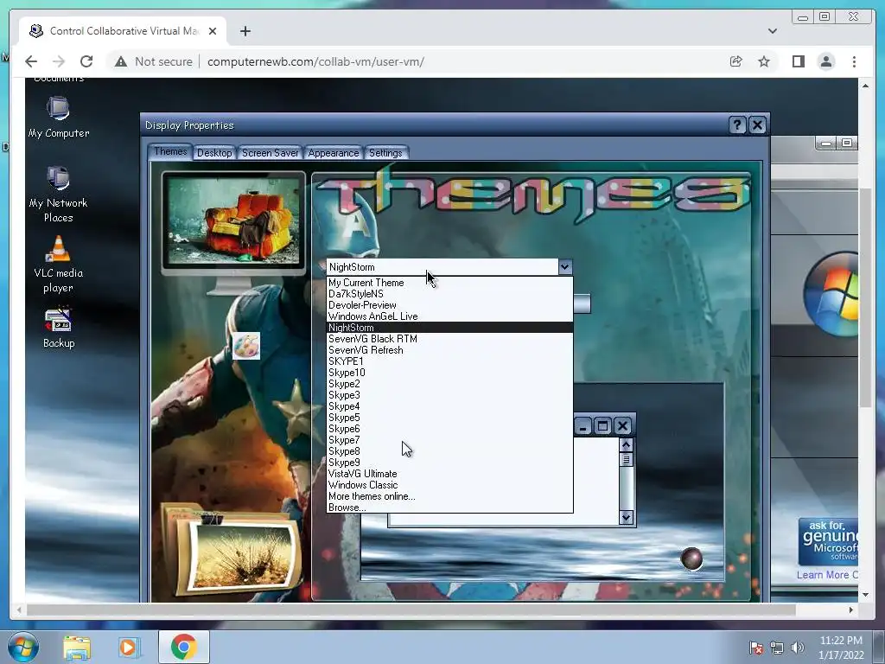Image resolution: width=885 pixels, height=664 pixels.
Task: Launch Windows Media Player from taskbar
Action: [128, 648]
